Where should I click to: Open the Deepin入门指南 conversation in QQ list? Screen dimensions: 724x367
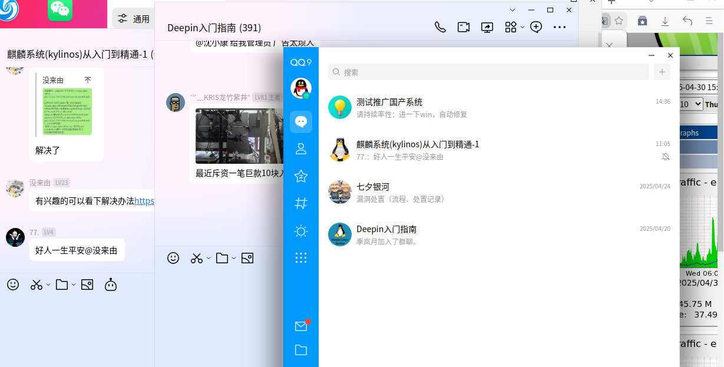tap(499, 234)
